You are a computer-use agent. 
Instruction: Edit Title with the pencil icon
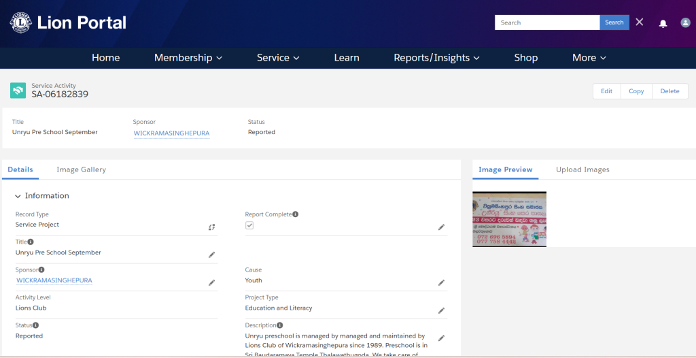click(212, 255)
